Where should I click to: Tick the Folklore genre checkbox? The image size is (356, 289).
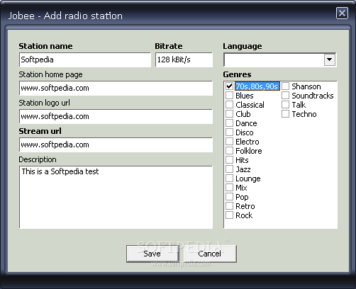229,151
